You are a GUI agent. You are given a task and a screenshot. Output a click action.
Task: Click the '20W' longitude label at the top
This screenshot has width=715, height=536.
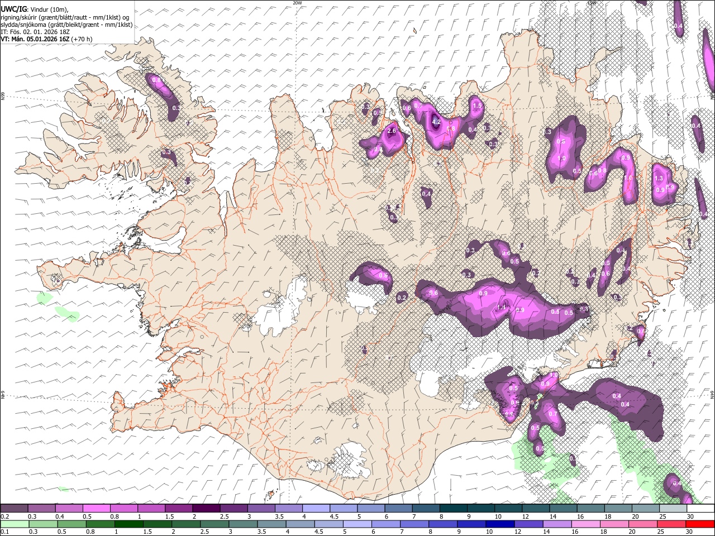(x=297, y=3)
